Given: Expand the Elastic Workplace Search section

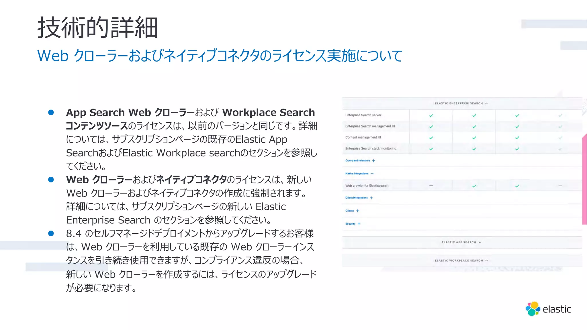Looking at the screenshot, I should pos(461,261).
